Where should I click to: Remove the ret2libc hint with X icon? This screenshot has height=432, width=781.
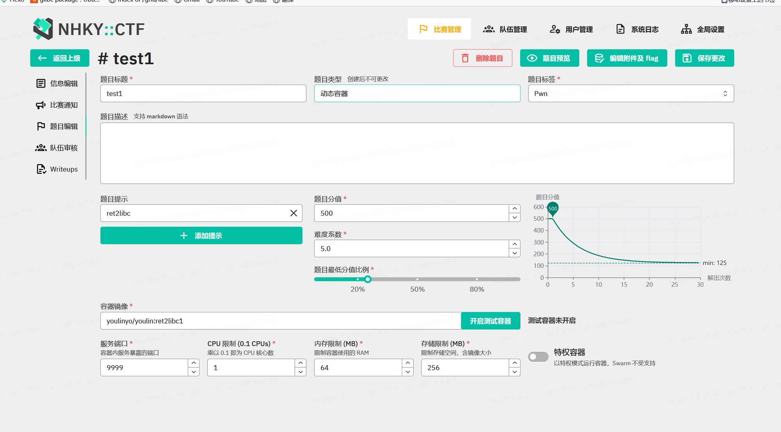tap(294, 213)
